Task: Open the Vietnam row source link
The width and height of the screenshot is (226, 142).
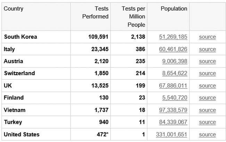Action: pyautogui.click(x=207, y=110)
